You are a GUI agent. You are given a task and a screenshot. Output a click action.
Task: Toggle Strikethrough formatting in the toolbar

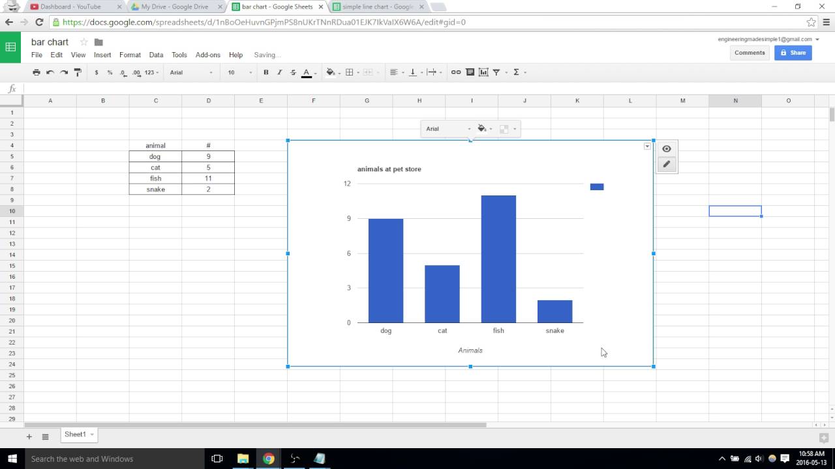293,72
